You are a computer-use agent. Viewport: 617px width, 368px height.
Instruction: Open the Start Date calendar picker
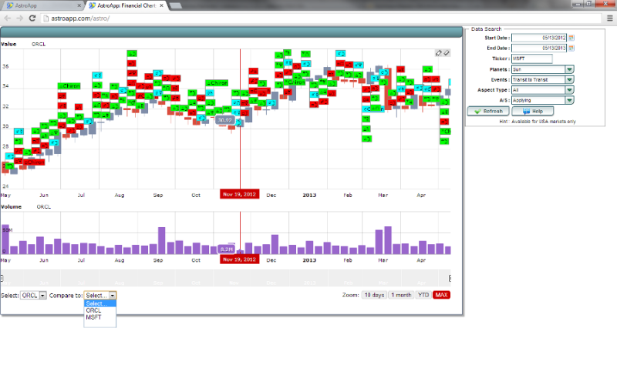point(571,37)
